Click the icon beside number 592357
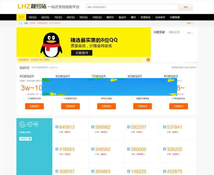This screenshot has width=214, height=175. click(129, 127)
